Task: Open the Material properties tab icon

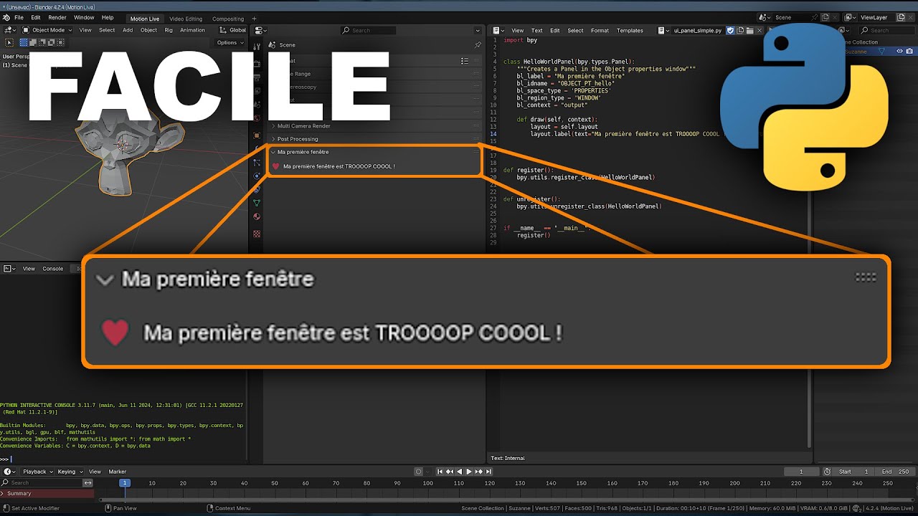Action: (x=257, y=216)
